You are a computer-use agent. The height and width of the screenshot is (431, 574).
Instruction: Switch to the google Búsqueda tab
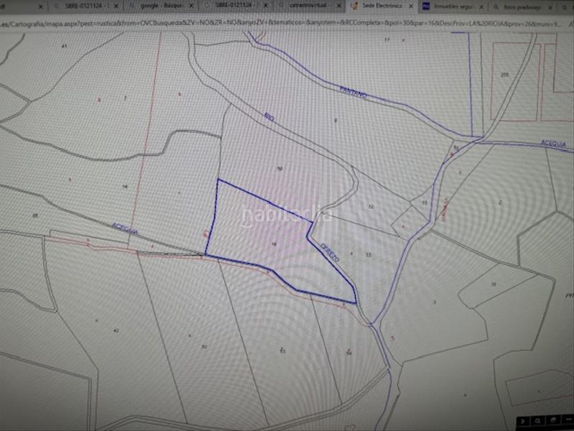coord(156,6)
